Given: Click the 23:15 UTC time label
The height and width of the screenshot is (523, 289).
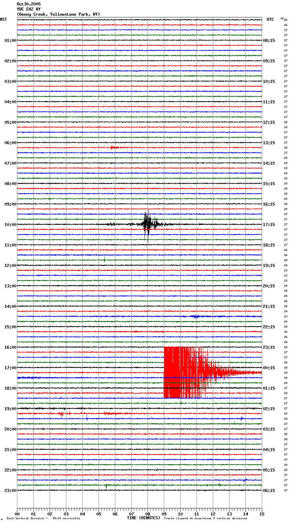Looking at the screenshot, I should (269, 347).
